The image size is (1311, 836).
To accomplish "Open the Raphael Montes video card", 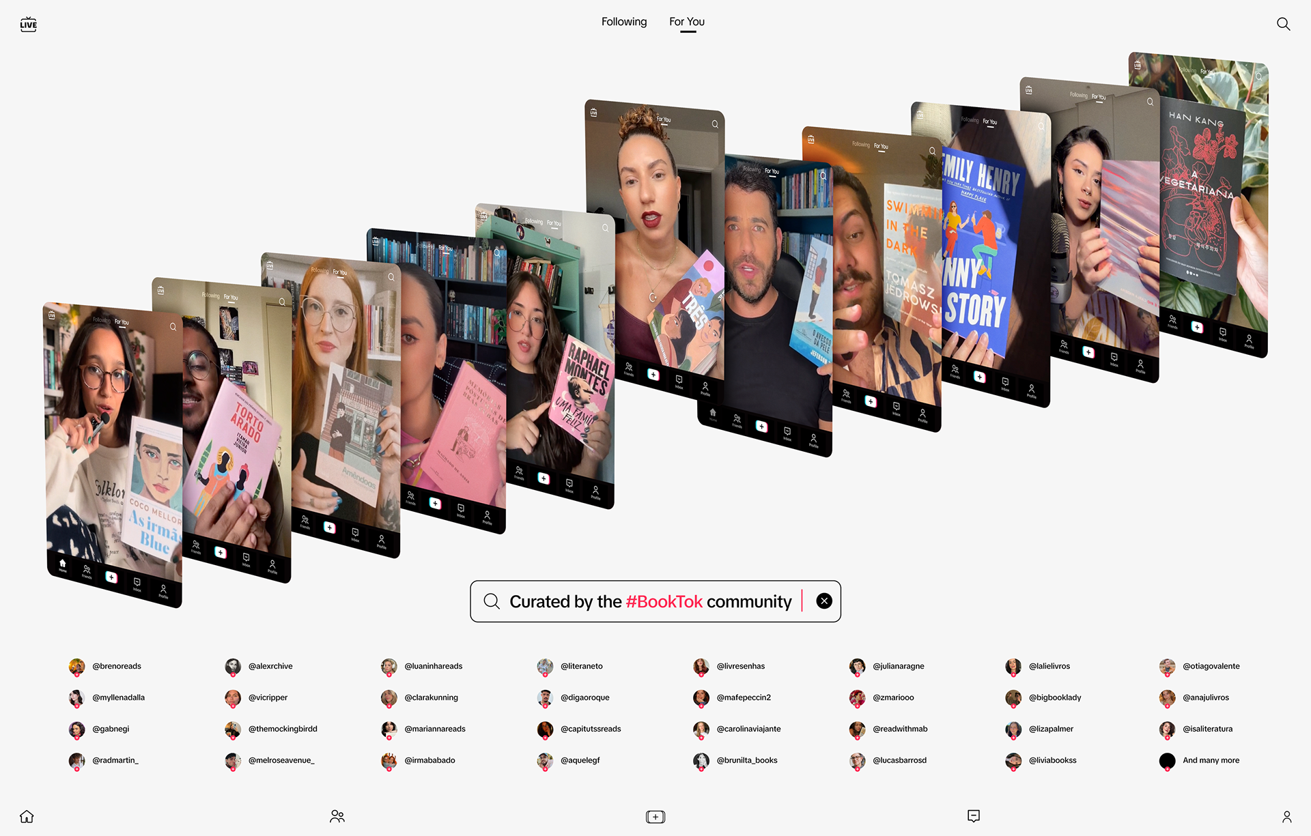I will 560,355.
